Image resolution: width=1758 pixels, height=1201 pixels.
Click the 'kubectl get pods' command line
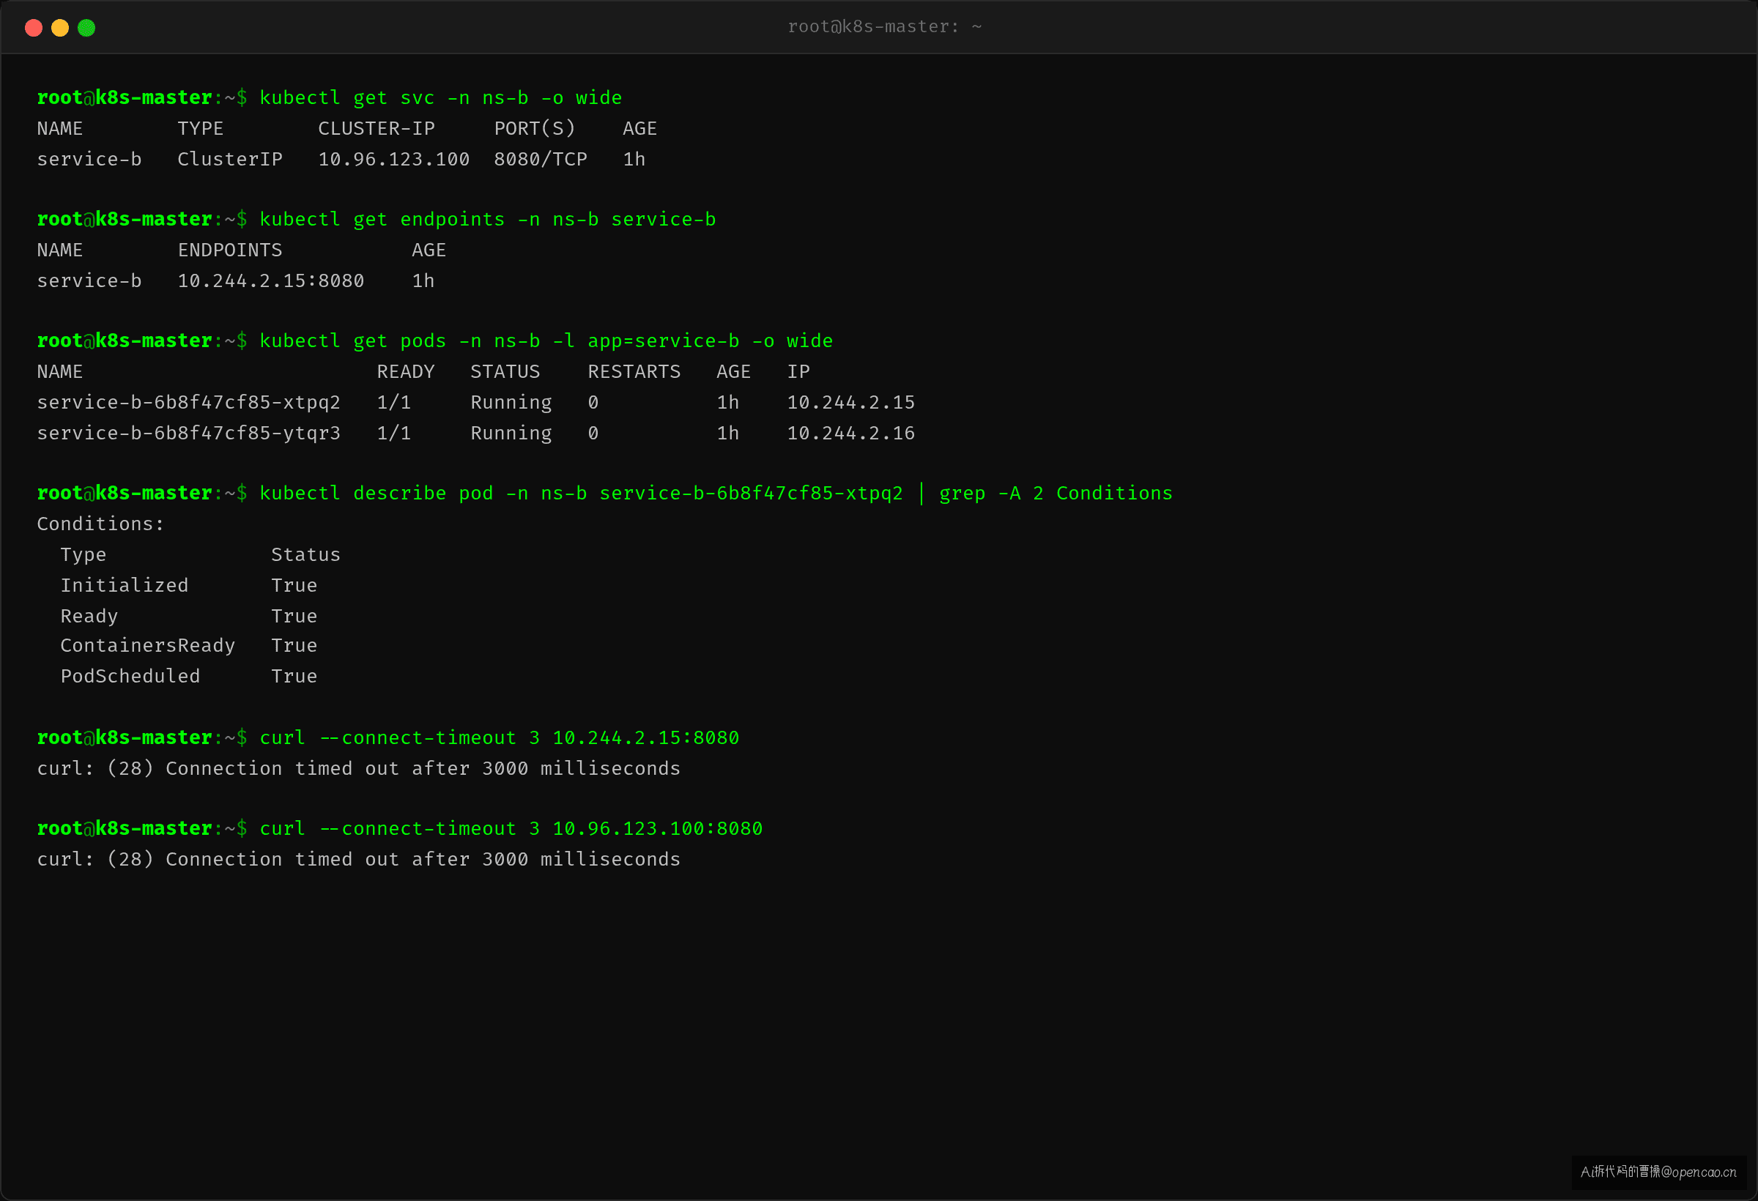coord(546,342)
